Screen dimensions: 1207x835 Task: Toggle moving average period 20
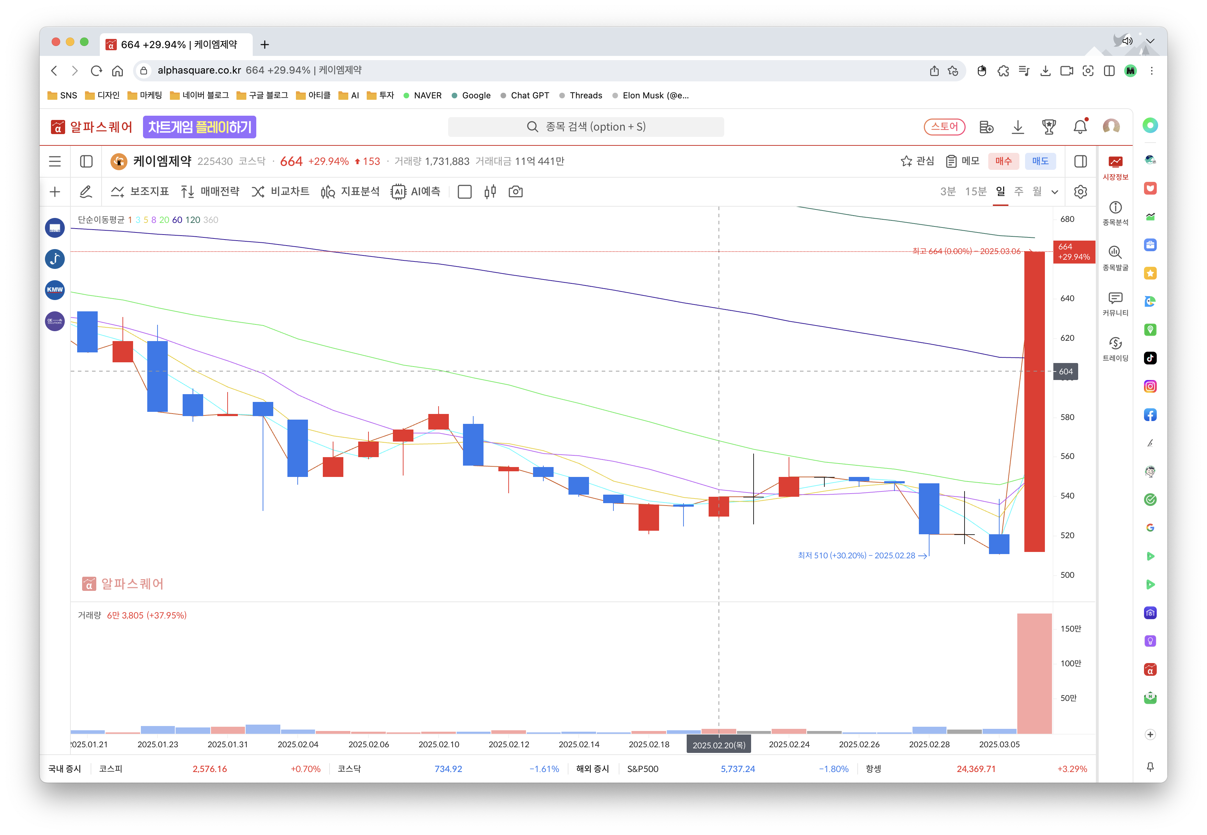point(164,220)
